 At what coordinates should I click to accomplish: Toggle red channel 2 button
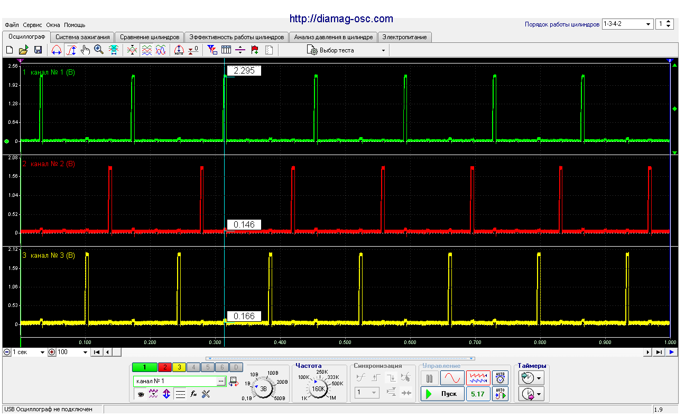point(164,367)
